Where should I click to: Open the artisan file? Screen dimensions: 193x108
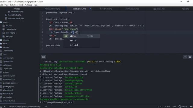pyautogui.click(x=6, y=72)
